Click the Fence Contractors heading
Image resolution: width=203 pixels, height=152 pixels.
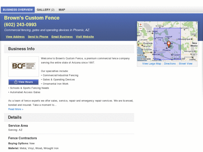coord(23,138)
